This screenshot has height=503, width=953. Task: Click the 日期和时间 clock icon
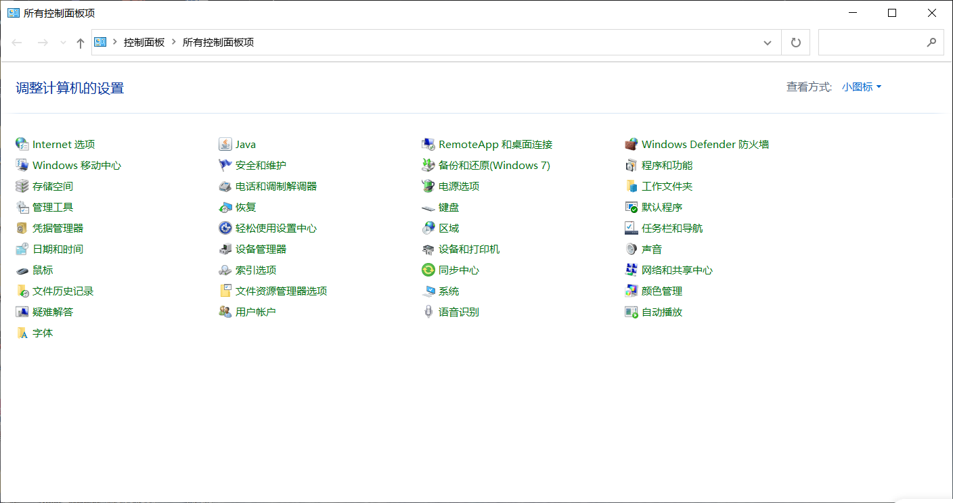tap(22, 249)
